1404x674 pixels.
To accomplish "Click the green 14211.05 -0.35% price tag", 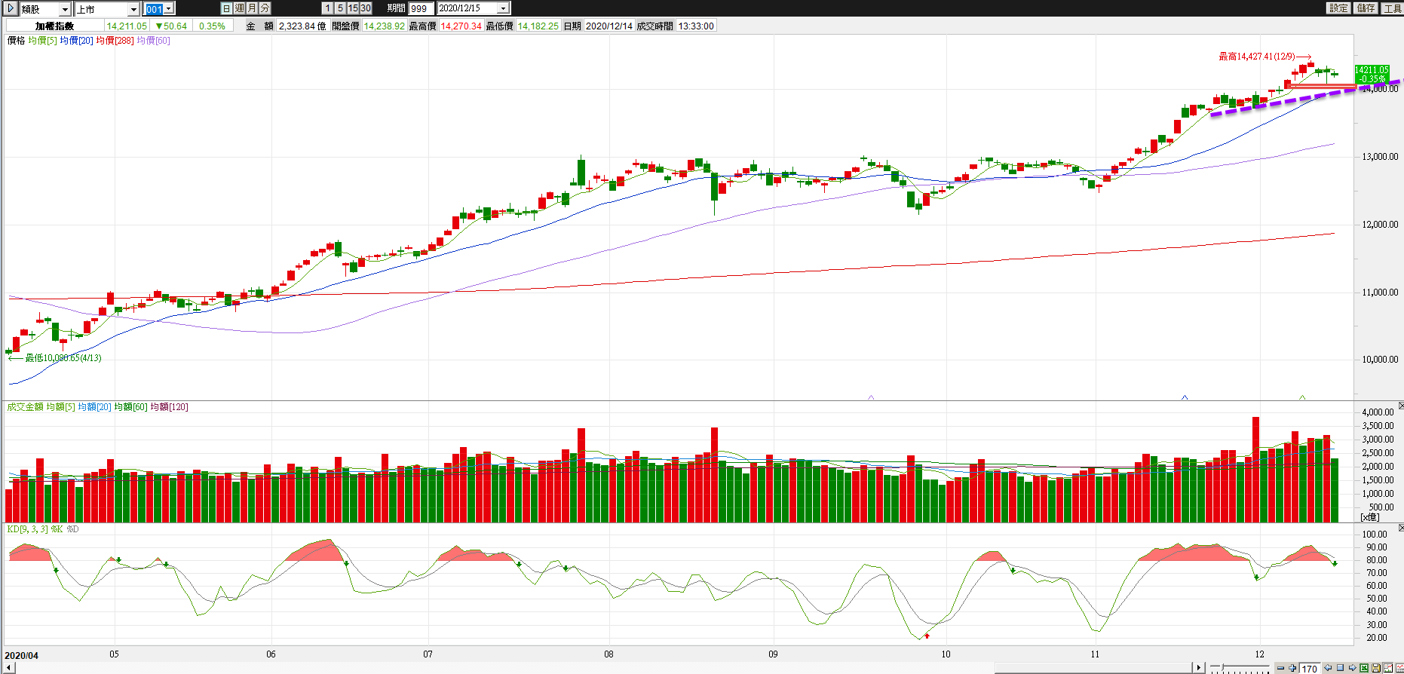I will [1372, 74].
